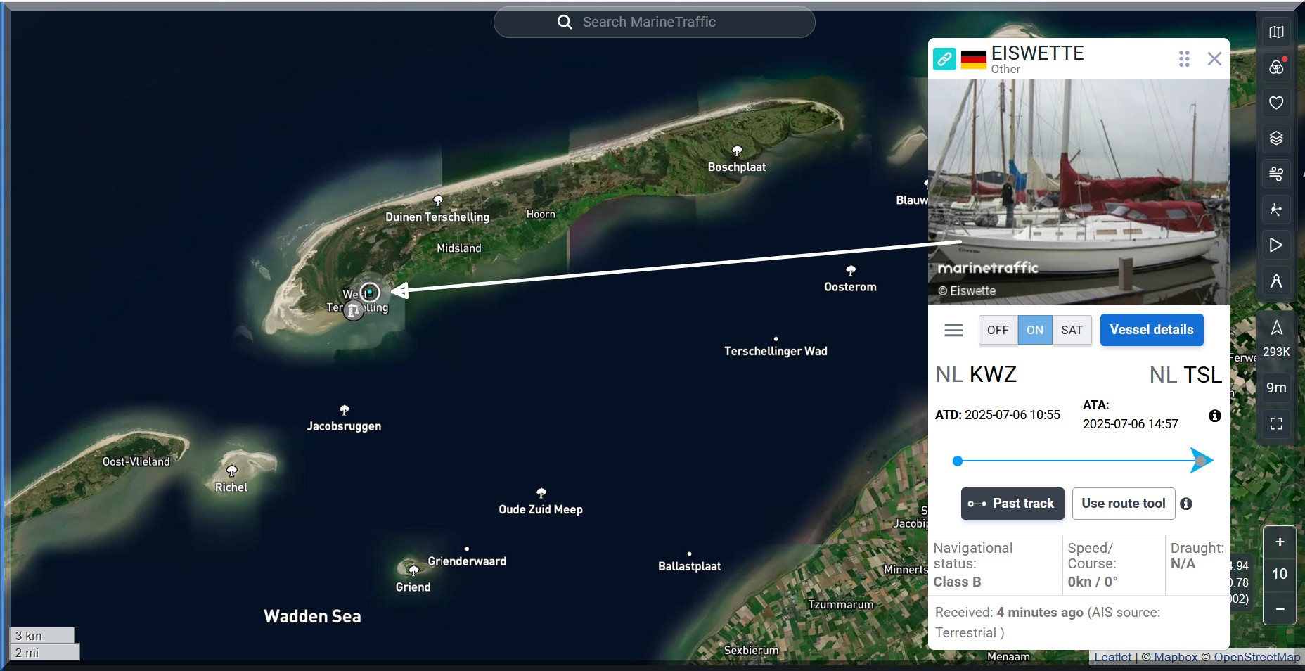Enter fullscreen map mode
The image size is (1305, 671).
1276,423
